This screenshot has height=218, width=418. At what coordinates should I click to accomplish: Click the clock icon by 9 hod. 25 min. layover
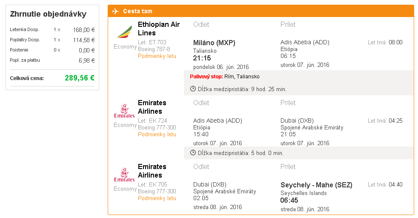(193, 89)
